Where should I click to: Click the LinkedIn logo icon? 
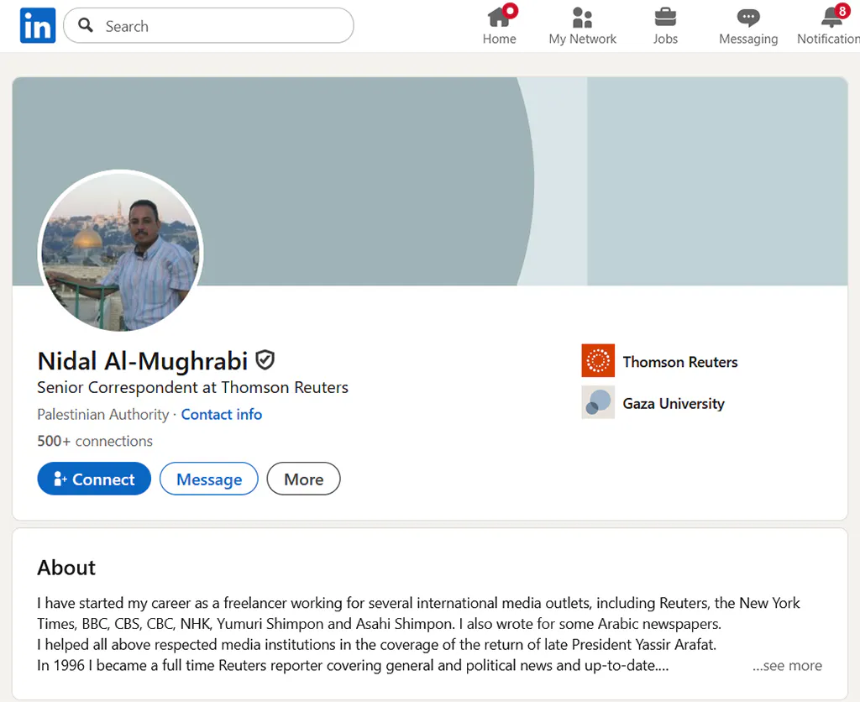click(x=37, y=25)
